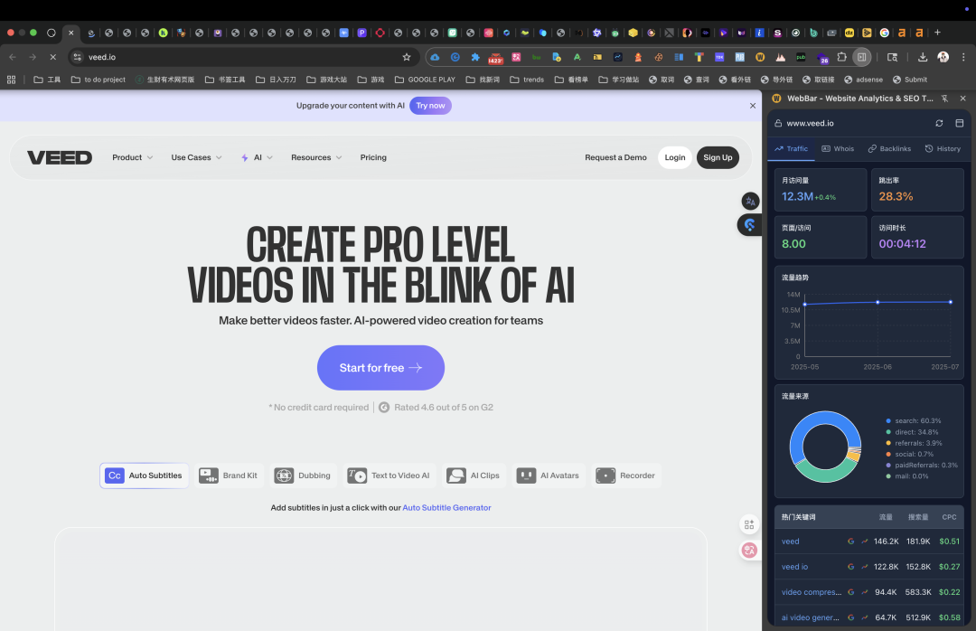Expand the Resources menu
The height and width of the screenshot is (631, 976).
click(x=316, y=157)
